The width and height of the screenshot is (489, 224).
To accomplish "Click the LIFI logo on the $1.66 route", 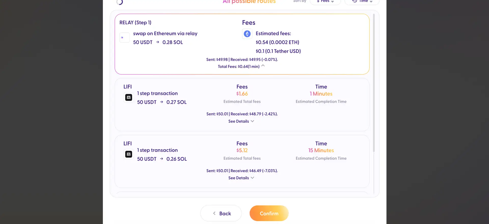I will pyautogui.click(x=129, y=97).
